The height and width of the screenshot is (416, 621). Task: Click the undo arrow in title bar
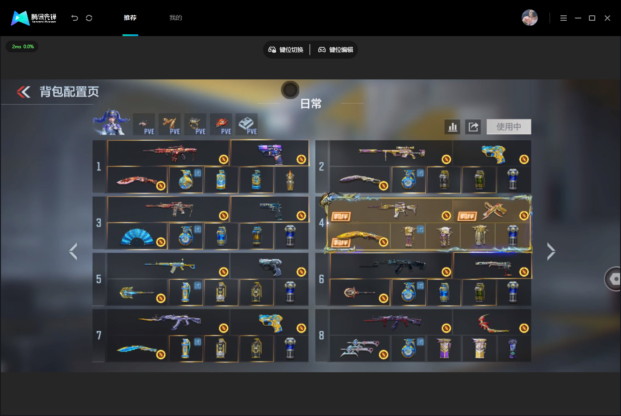pos(75,18)
